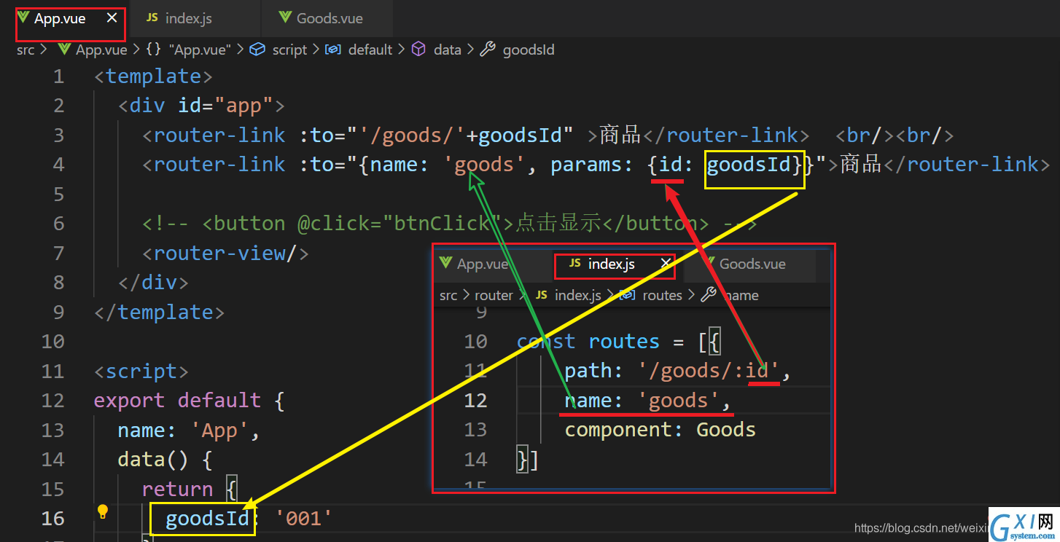Select line number 1 in the gutter

coord(58,76)
